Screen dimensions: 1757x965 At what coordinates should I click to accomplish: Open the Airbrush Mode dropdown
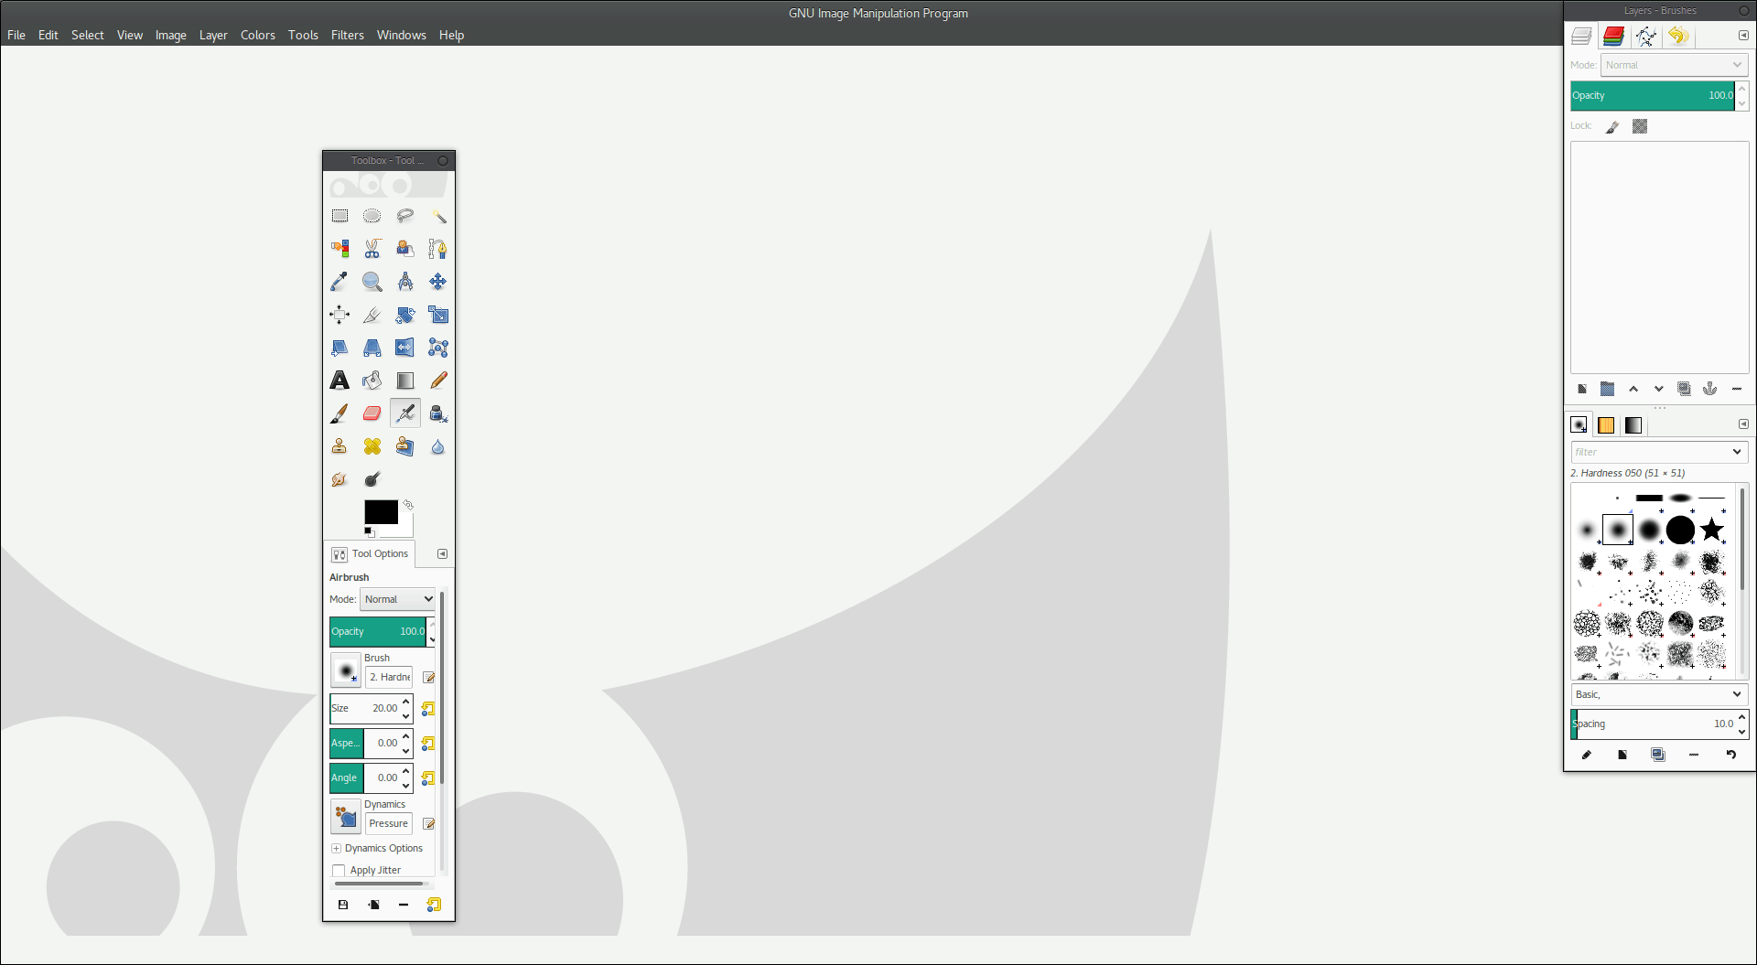(x=398, y=599)
